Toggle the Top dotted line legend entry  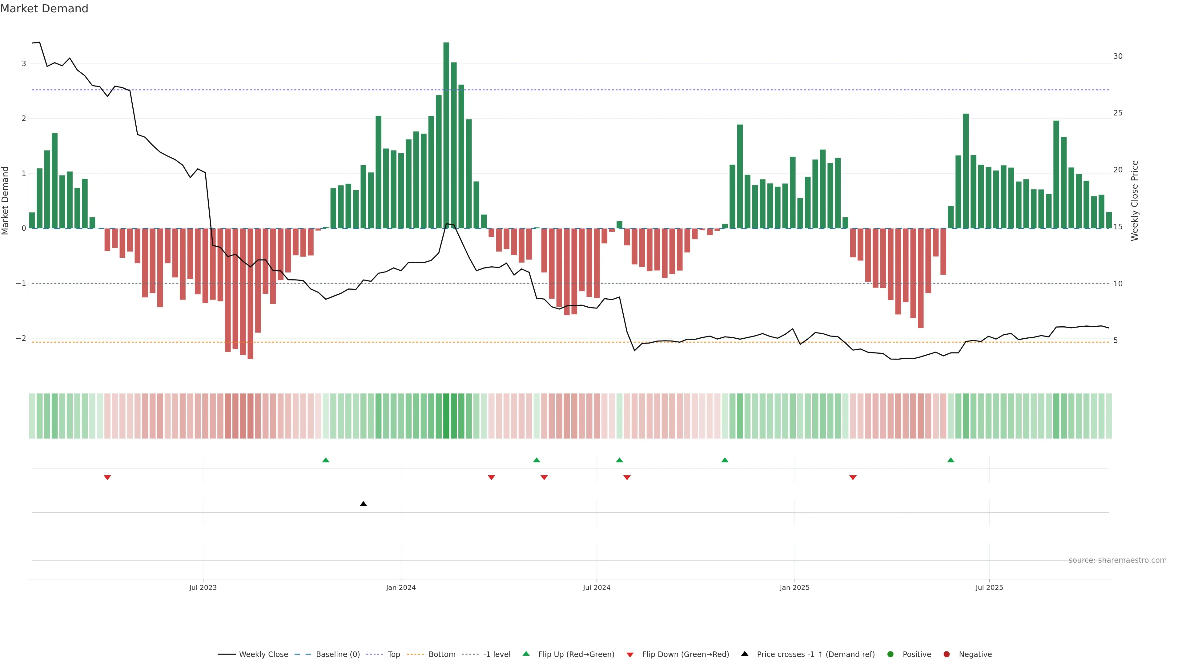(393, 655)
